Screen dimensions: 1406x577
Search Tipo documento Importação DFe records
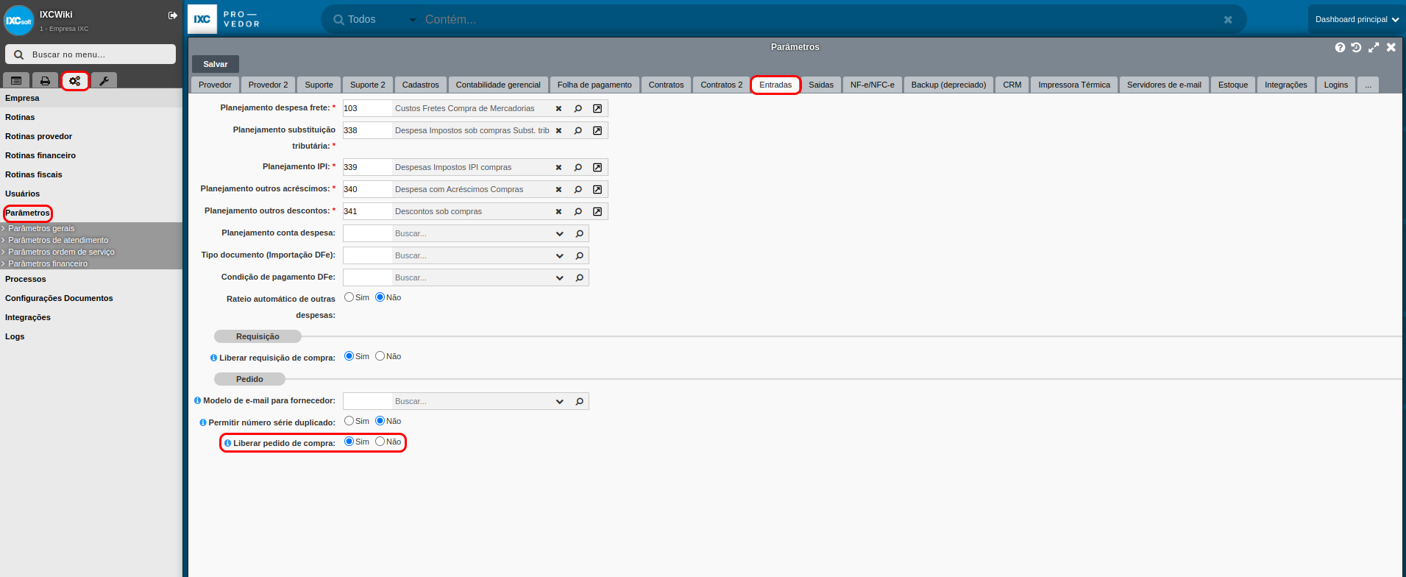click(x=580, y=255)
